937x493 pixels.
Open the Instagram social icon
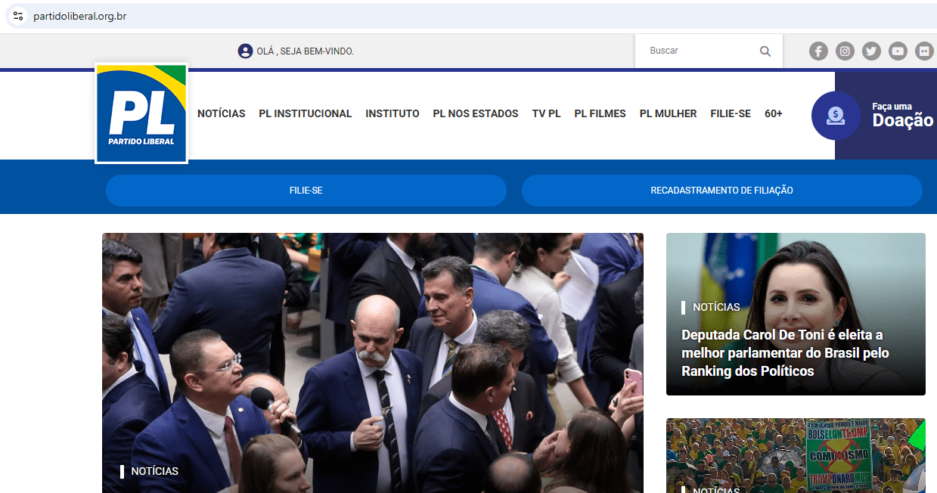coord(845,51)
